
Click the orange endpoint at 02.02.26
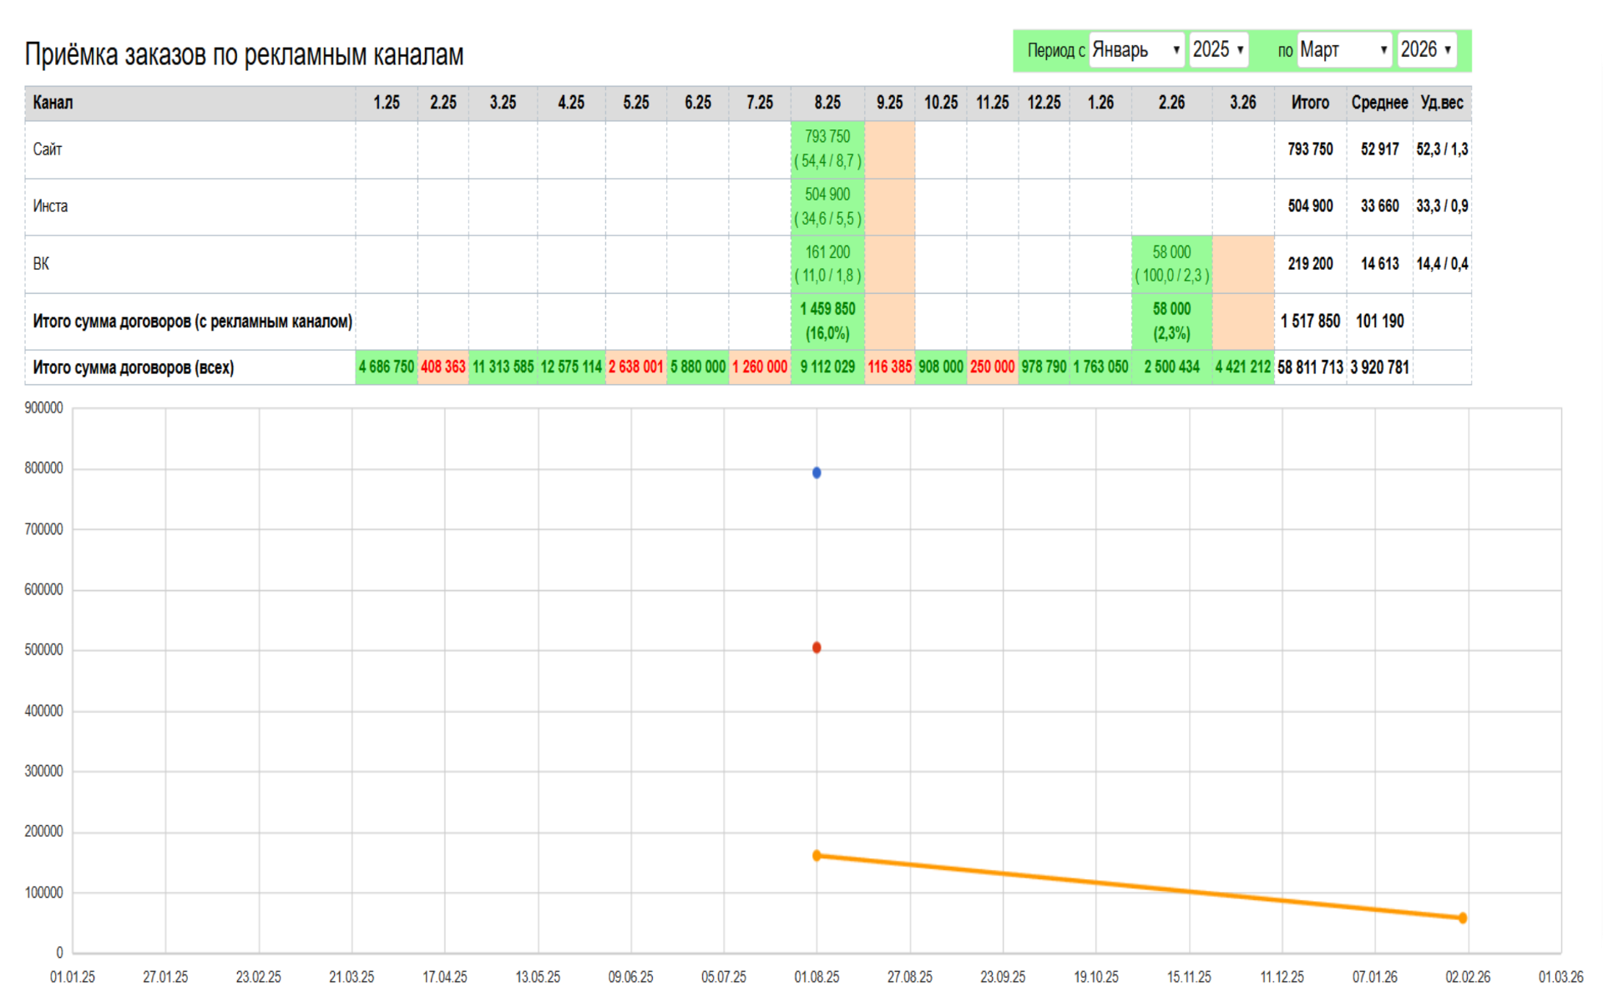(1463, 918)
